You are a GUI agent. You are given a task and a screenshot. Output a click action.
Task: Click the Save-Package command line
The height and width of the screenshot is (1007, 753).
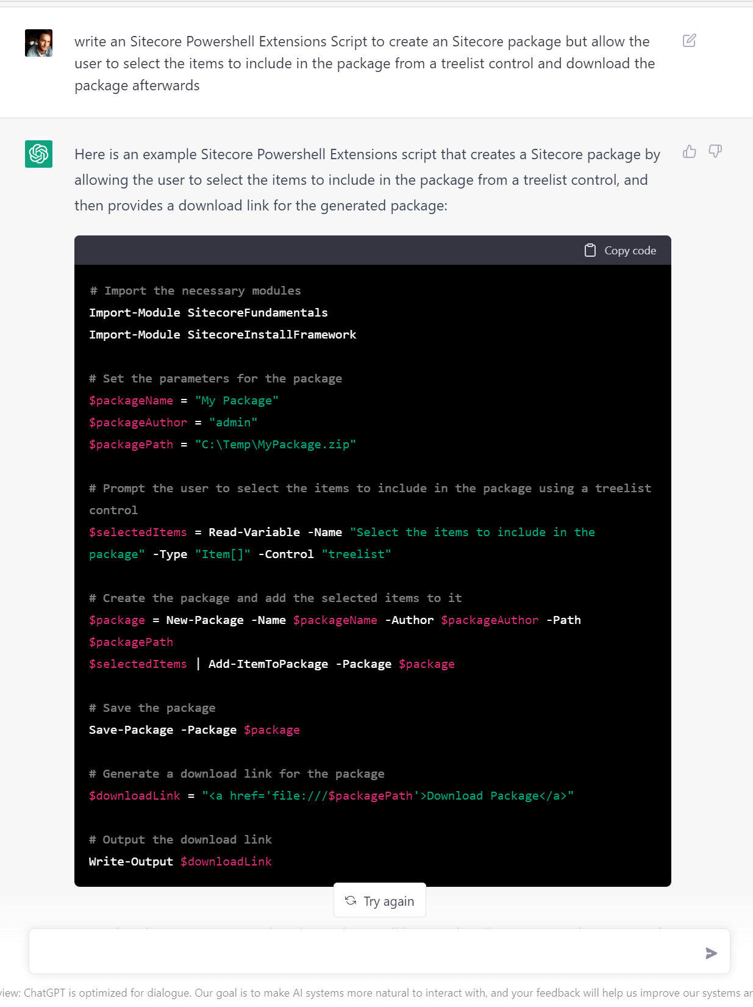194,730
